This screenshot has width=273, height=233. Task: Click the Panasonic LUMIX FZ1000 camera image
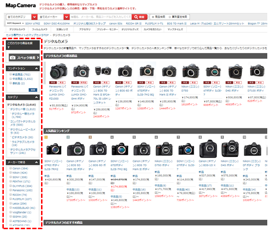pos(59,71)
